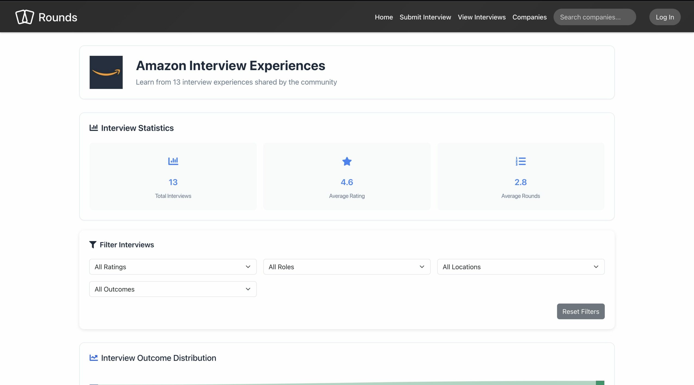This screenshot has width=694, height=385.
Task: Click the Rounds logo icon
Action: pos(24,17)
